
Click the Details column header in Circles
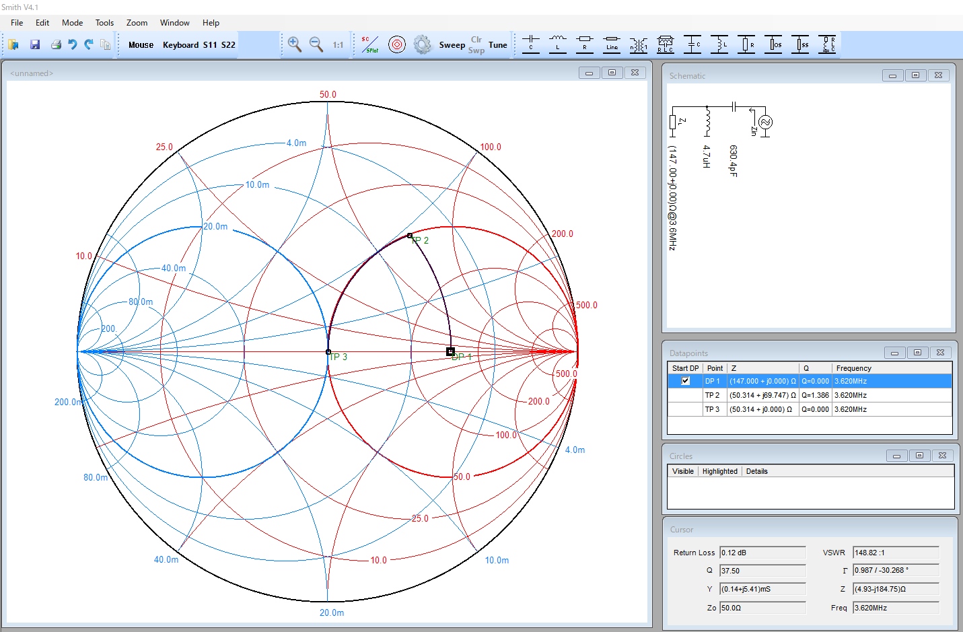tap(756, 471)
